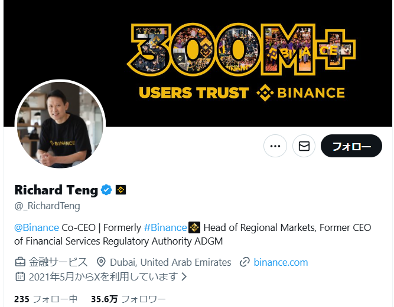The width and height of the screenshot is (394, 307).
Task: Open the @Binance mention in bio
Action: click(37, 227)
